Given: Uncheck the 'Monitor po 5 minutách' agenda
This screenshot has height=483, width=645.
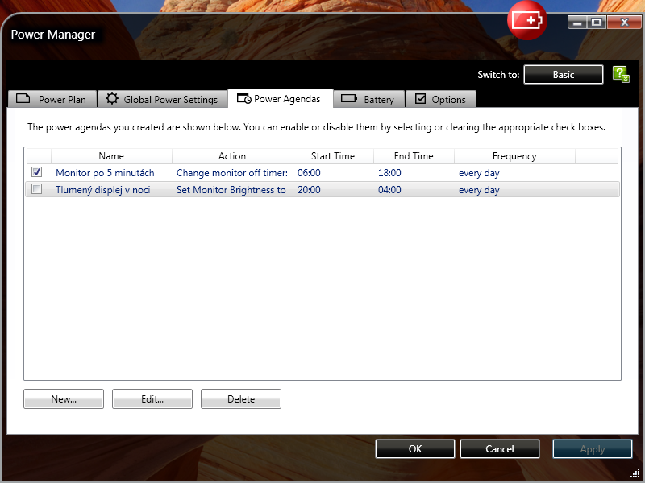Looking at the screenshot, I should point(36,172).
